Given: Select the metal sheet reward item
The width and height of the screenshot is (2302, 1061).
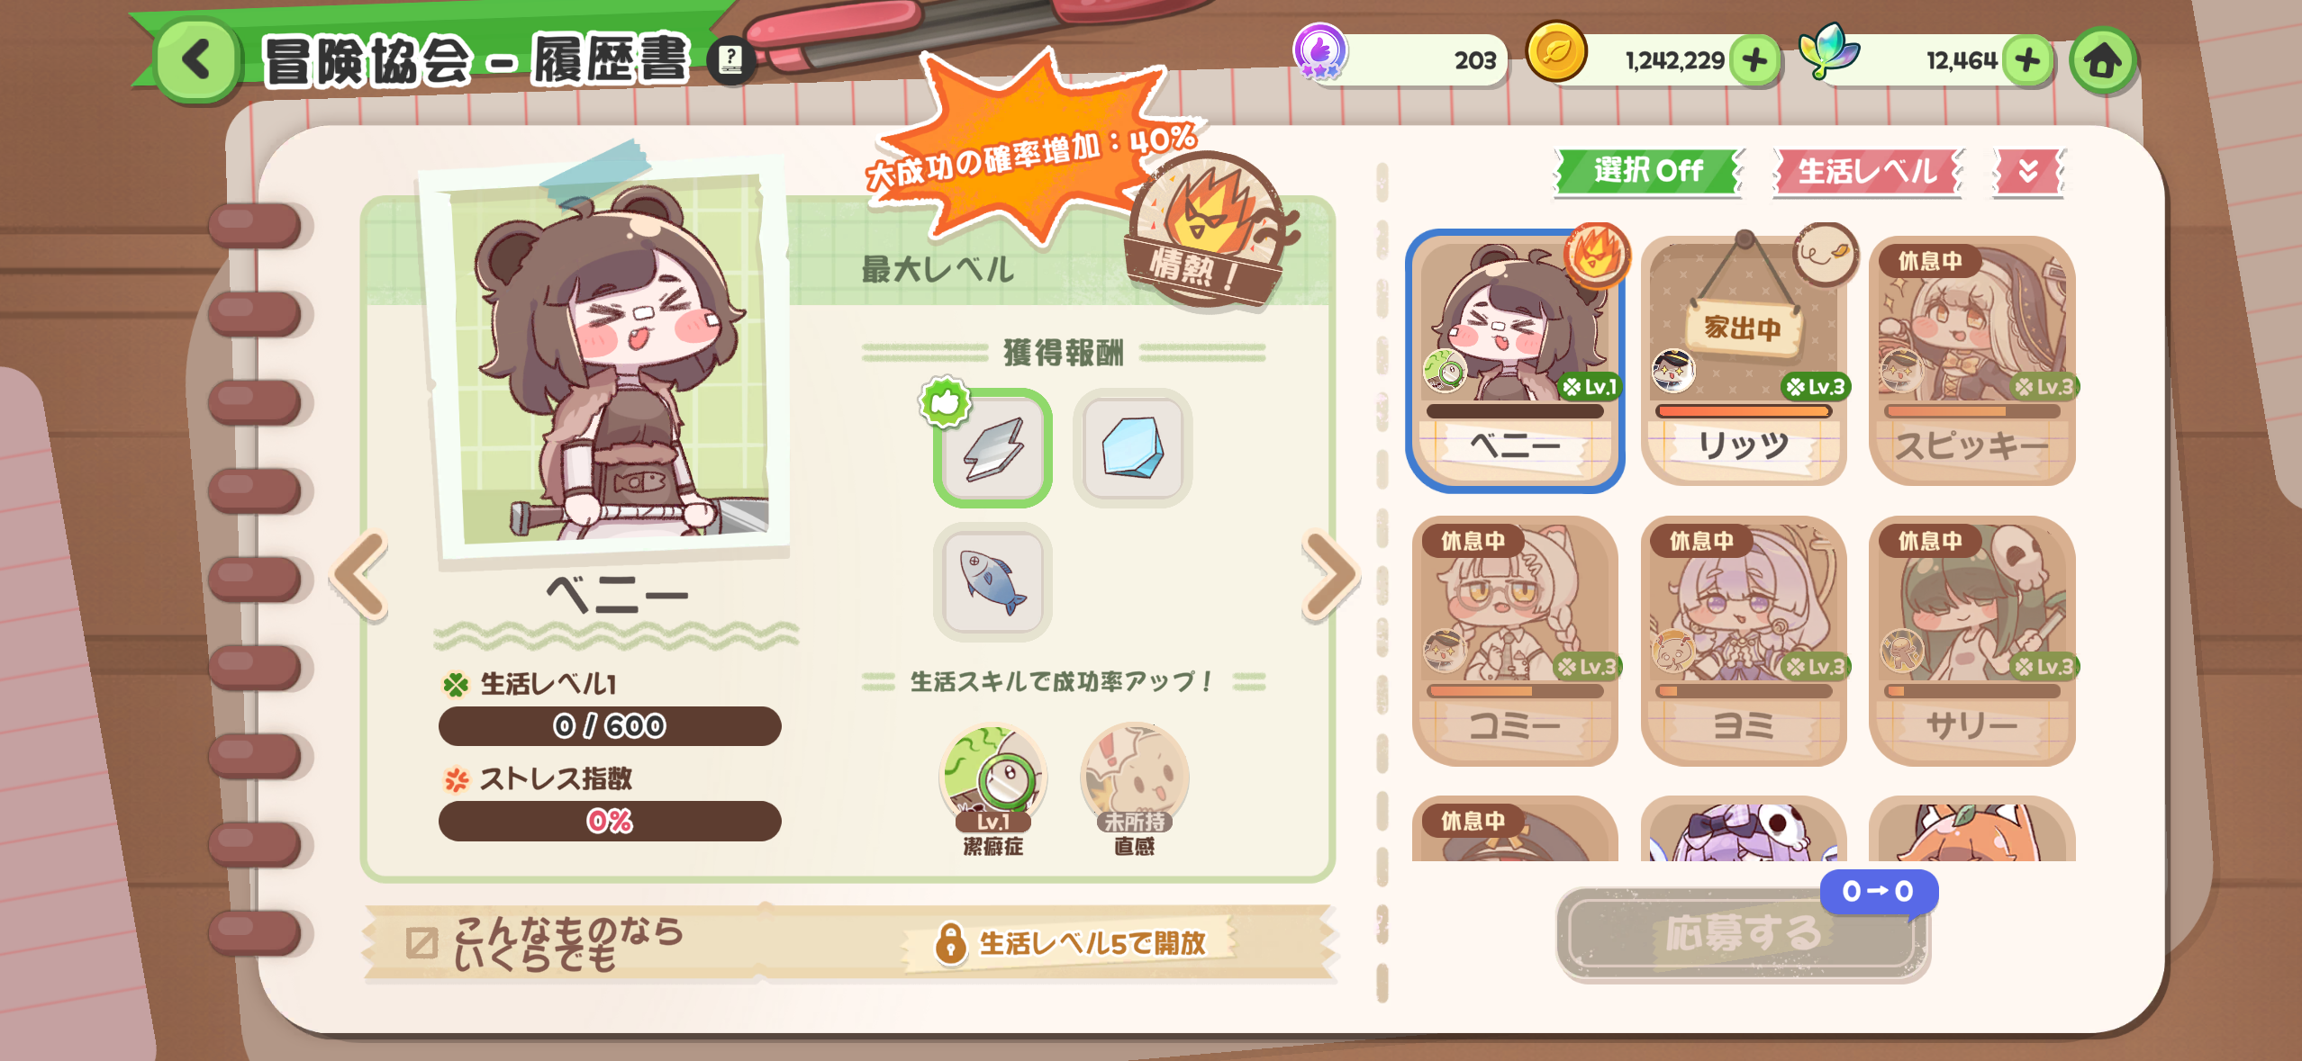Looking at the screenshot, I should coord(992,448).
